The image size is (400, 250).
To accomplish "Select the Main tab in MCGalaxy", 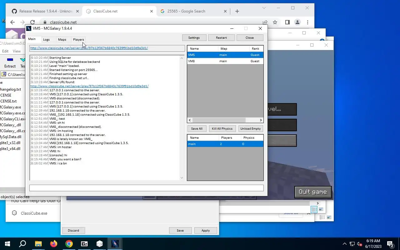I will (x=32, y=39).
